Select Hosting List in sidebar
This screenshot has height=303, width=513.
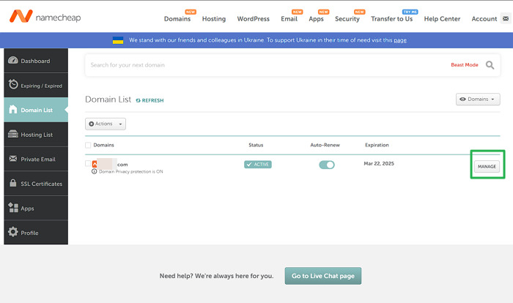(x=36, y=135)
